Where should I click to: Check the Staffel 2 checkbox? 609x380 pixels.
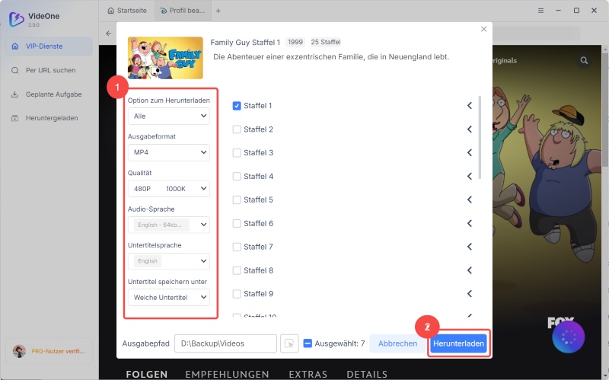pyautogui.click(x=237, y=129)
